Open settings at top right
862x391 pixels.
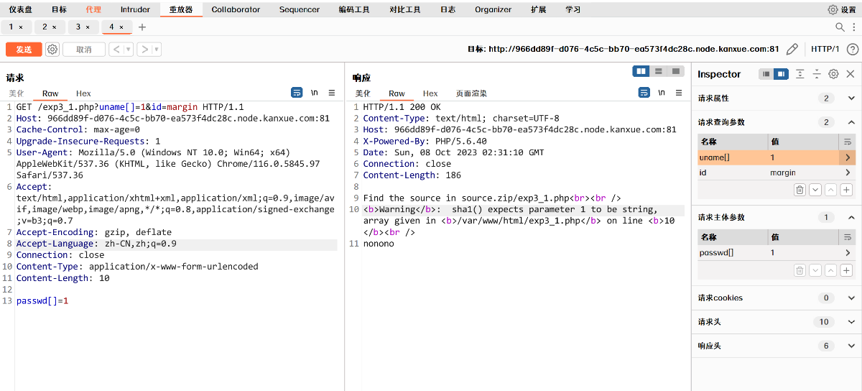(x=842, y=9)
